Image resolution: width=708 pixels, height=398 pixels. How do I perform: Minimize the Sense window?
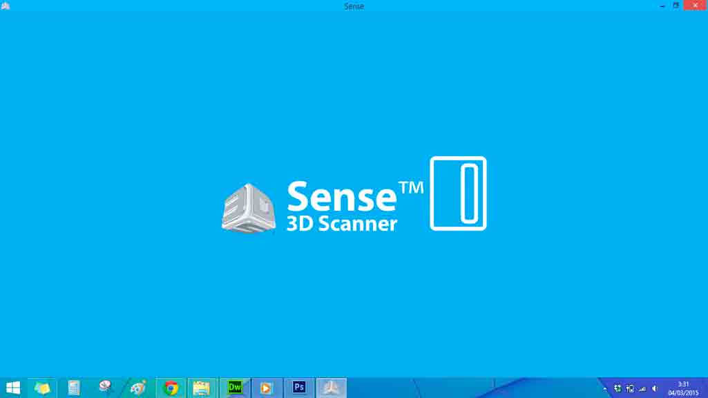[662, 6]
